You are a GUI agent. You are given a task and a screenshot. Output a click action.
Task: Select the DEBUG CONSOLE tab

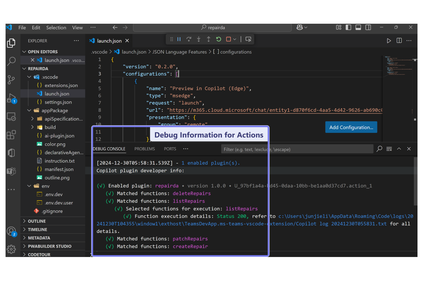(x=109, y=149)
